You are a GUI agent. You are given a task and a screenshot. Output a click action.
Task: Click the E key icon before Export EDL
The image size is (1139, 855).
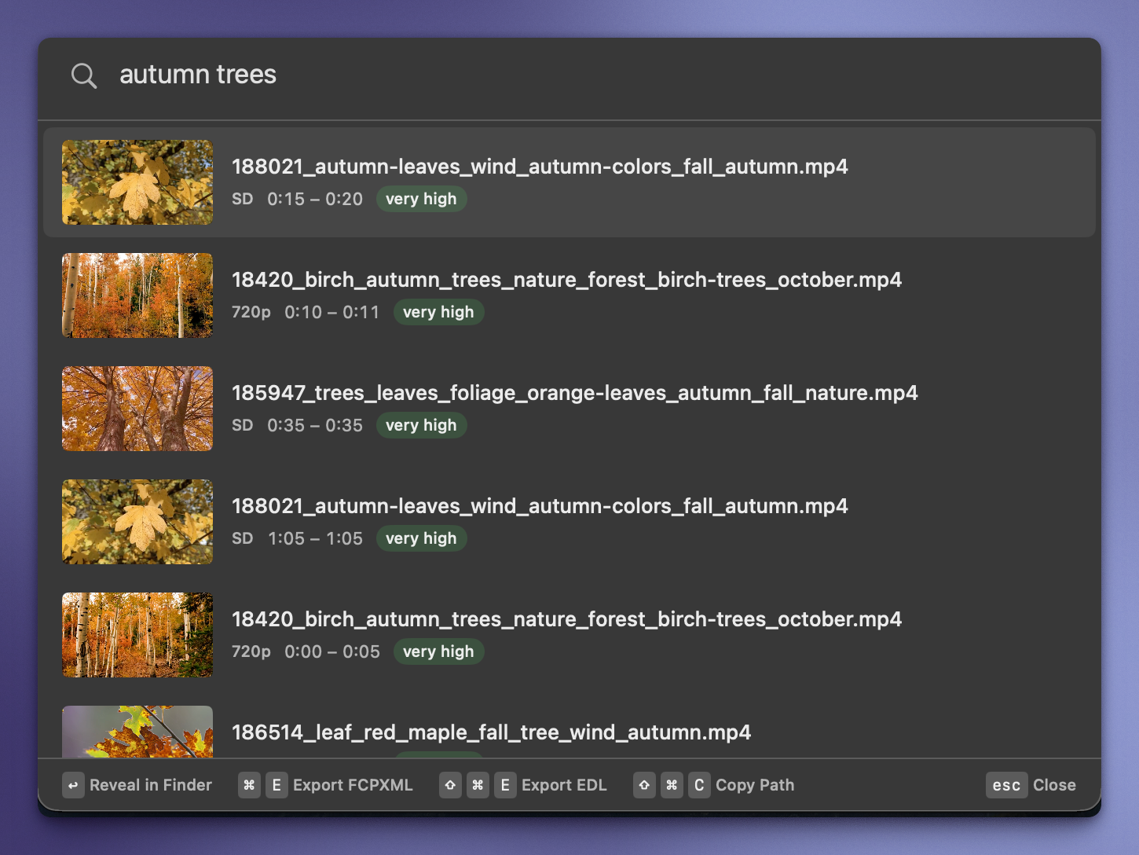click(505, 785)
